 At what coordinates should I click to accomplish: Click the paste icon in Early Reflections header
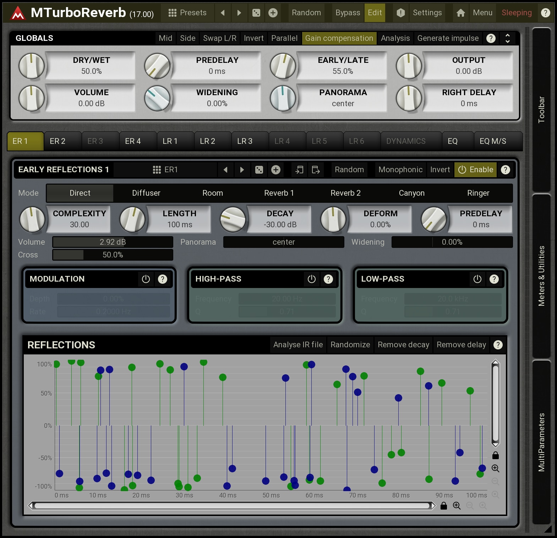[x=316, y=170]
